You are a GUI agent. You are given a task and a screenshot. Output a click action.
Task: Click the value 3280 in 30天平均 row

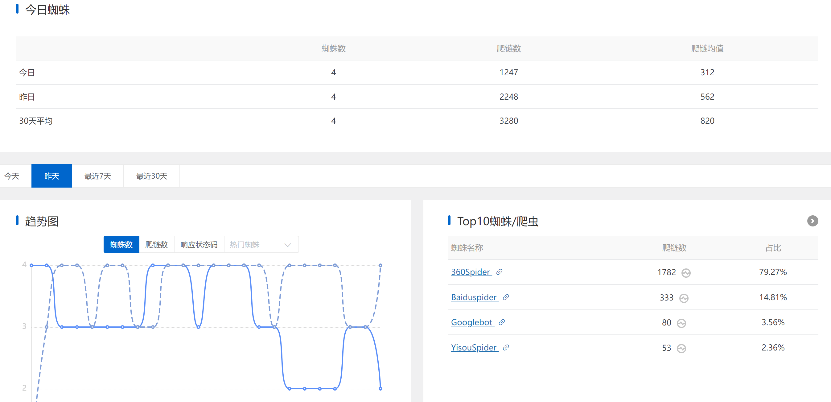(x=509, y=121)
